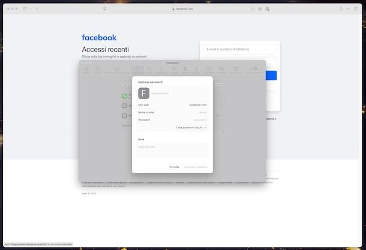Click the Sito web value facebook.com
The image size is (366, 250).
pyautogui.click(x=198, y=105)
